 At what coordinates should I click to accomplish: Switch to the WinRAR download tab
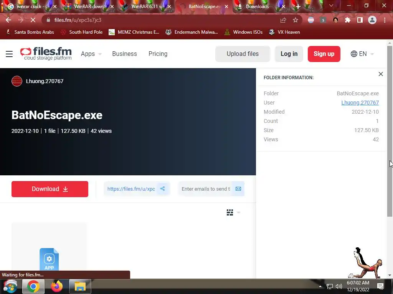pos(88,7)
